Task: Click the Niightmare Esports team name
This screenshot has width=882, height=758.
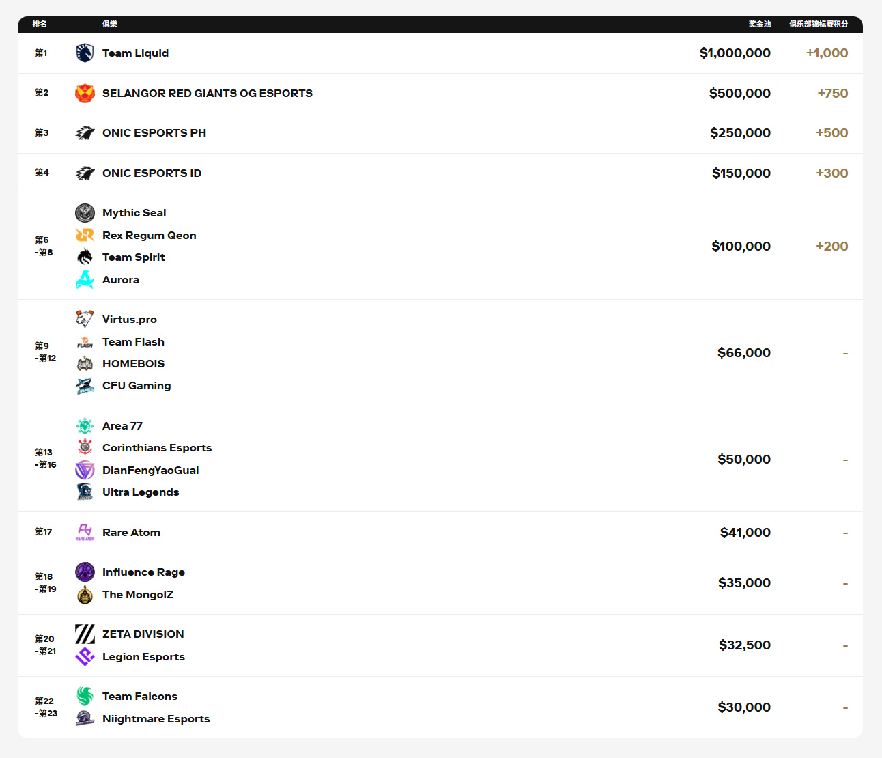Action: click(156, 719)
